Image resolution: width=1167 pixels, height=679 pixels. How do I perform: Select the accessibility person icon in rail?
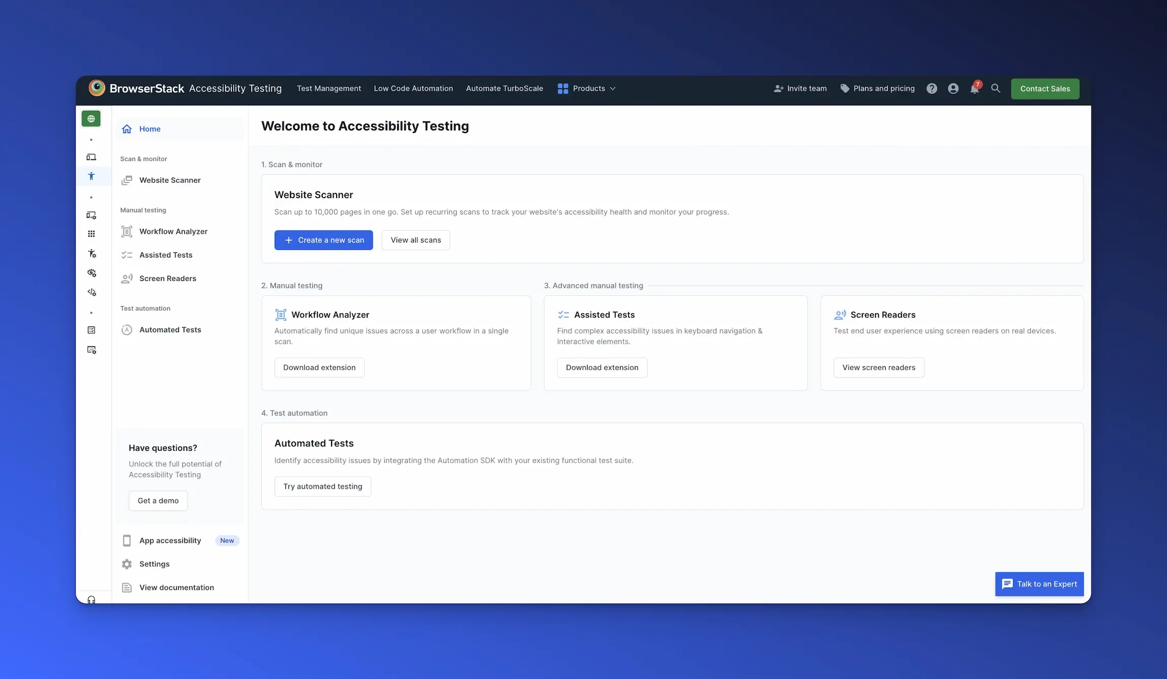[91, 176]
